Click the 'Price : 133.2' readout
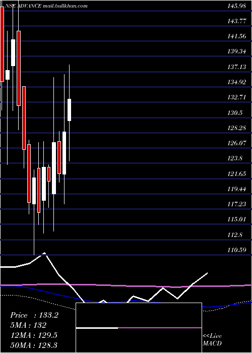 point(34,315)
